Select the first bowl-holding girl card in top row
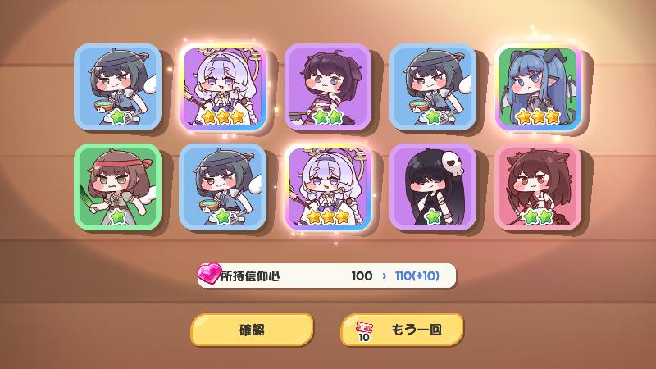 (x=117, y=87)
